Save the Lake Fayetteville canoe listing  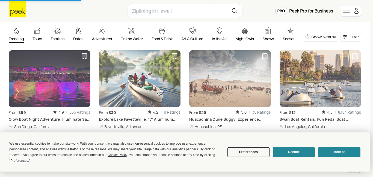pos(174,56)
